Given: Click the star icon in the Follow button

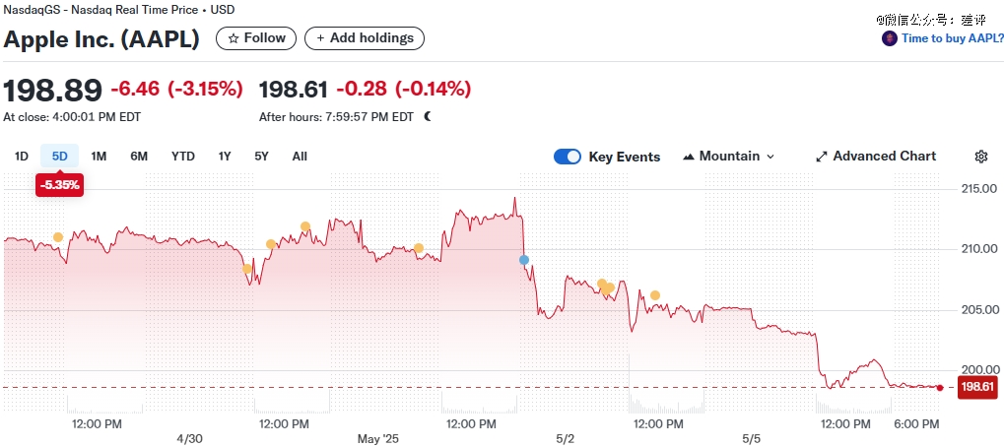Looking at the screenshot, I should click(x=233, y=38).
